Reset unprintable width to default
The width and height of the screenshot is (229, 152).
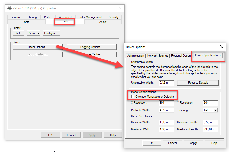pyautogui.click(x=198, y=83)
